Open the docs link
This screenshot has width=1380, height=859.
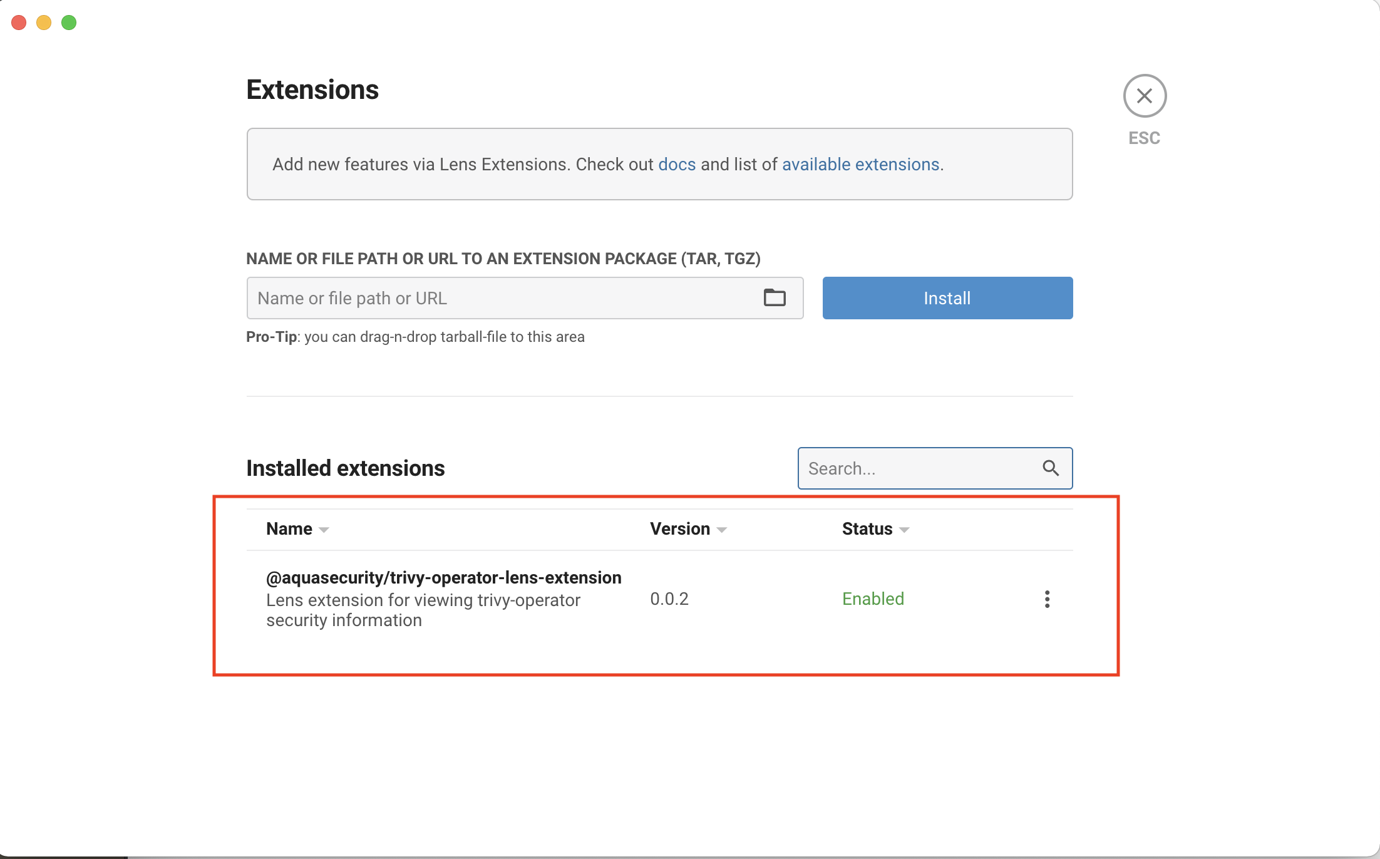click(677, 164)
